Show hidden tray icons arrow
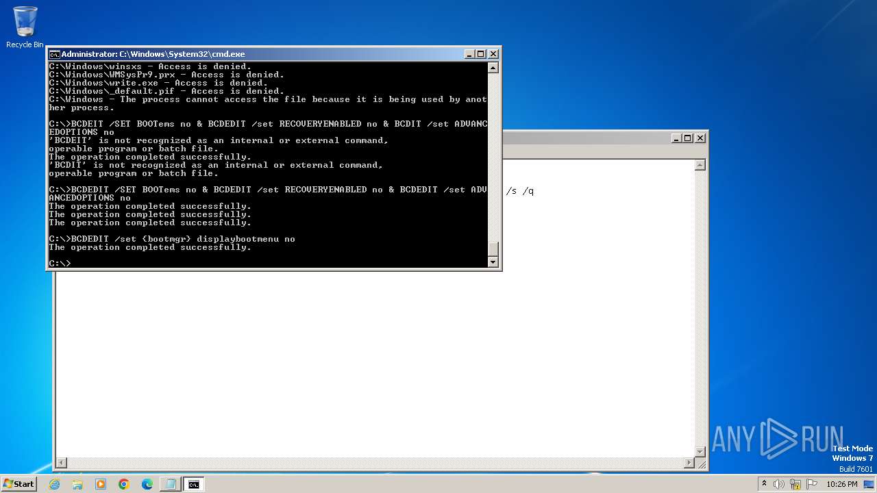The width and height of the screenshot is (877, 493). tap(764, 484)
